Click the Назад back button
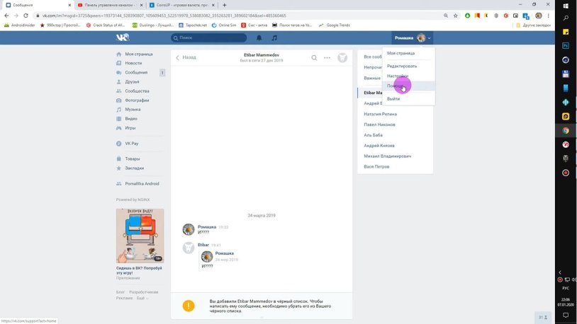 coord(186,58)
